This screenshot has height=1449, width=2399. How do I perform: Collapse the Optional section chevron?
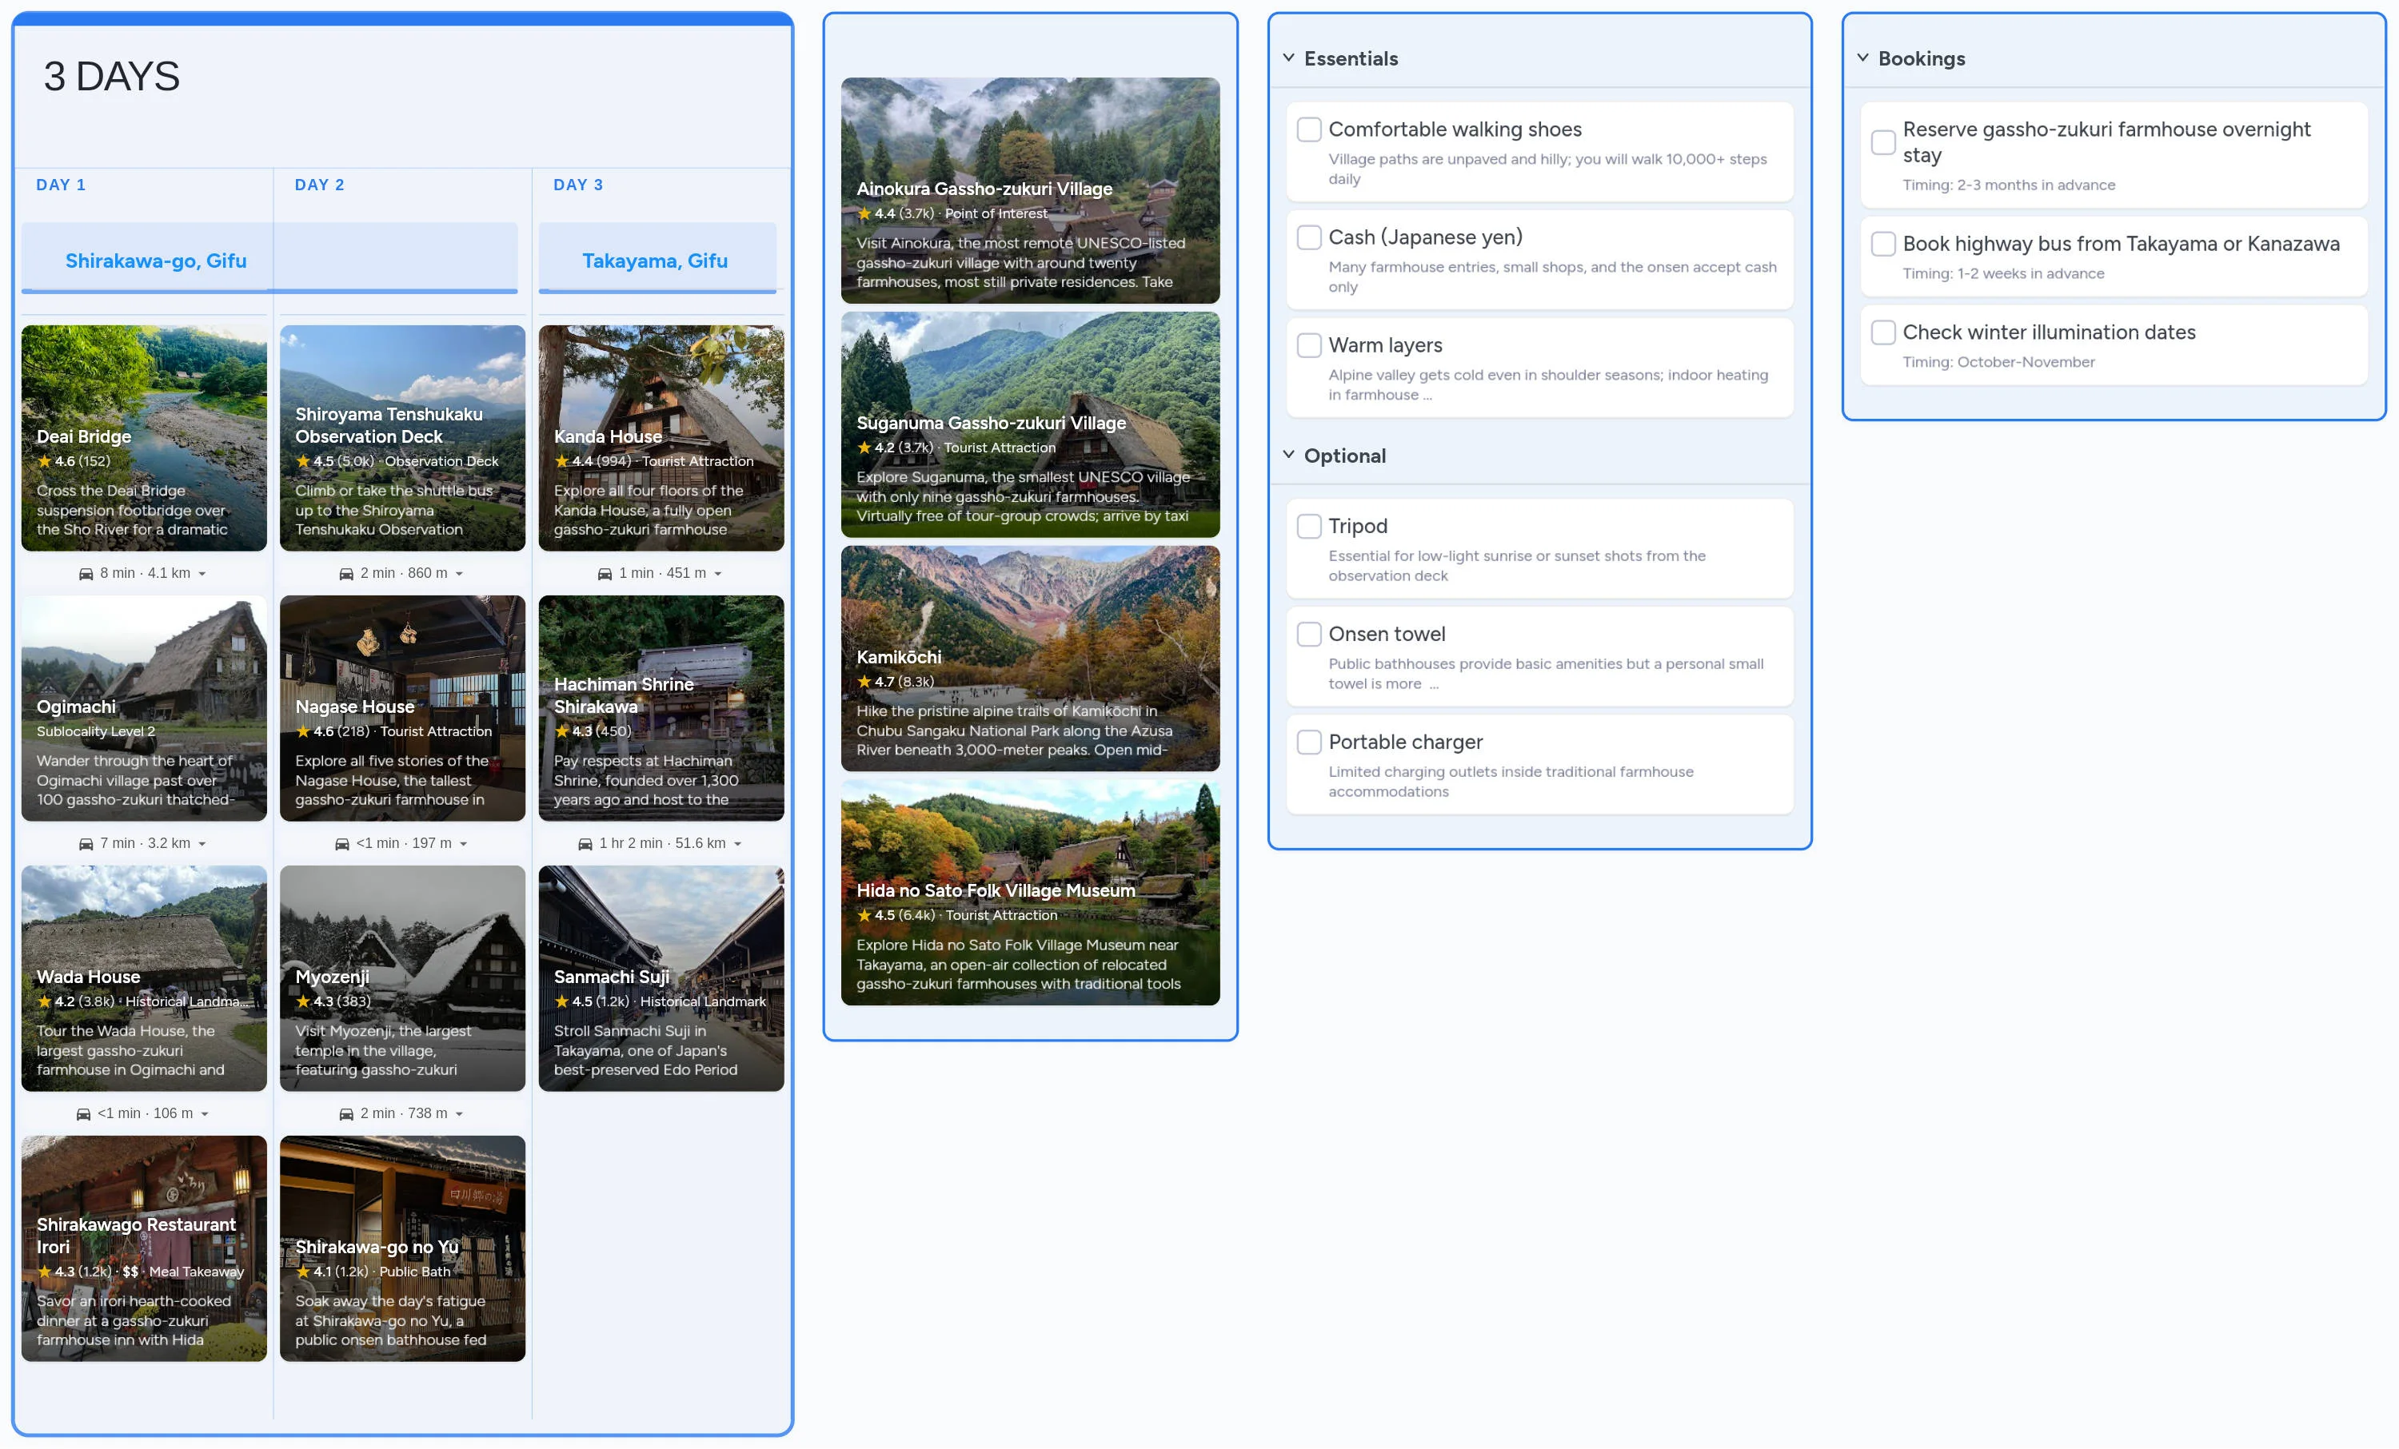(1288, 456)
